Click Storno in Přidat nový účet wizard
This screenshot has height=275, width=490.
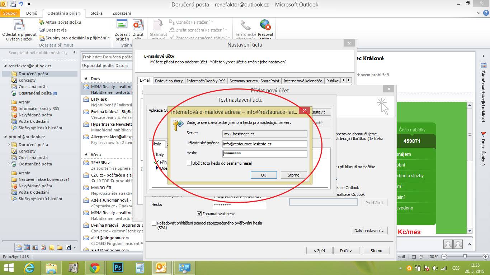[x=377, y=251]
